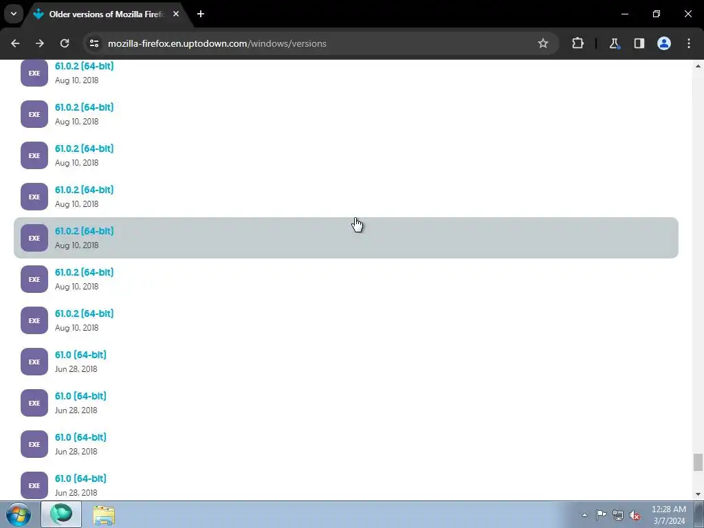Open the Extensions puzzle icon
The width and height of the screenshot is (704, 528).
tap(577, 43)
